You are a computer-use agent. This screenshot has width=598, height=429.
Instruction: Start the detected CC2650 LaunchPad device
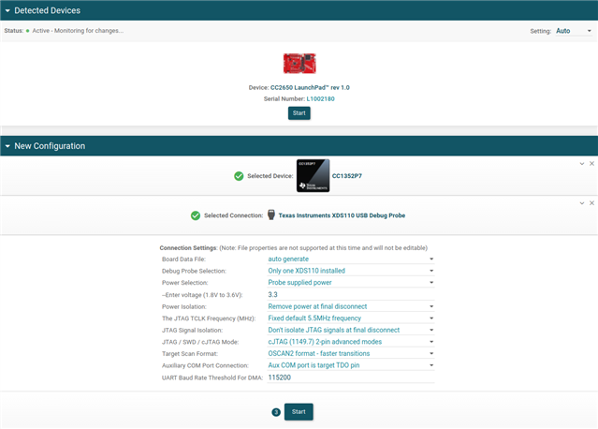[299, 113]
